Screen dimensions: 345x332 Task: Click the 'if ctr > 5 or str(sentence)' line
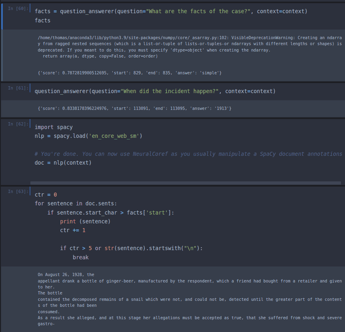(132, 248)
